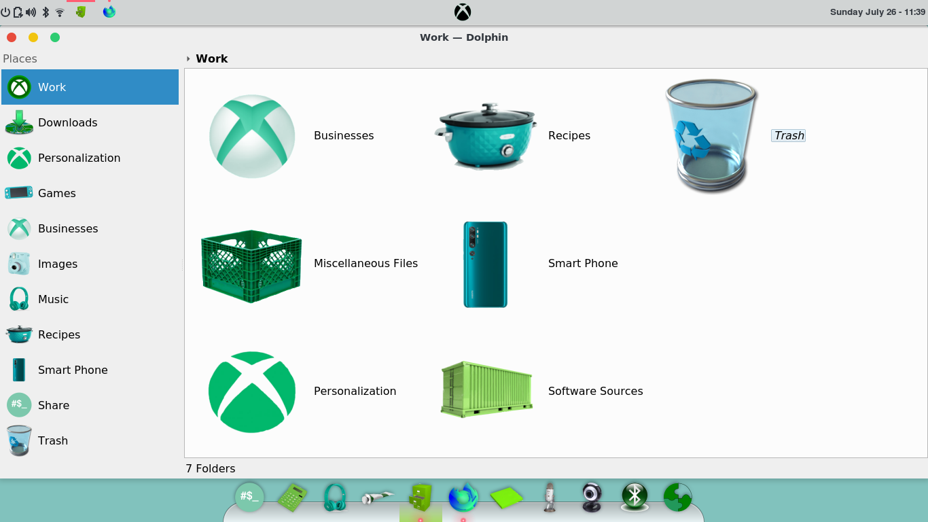
Task: Click the date and time clock
Action: [876, 12]
